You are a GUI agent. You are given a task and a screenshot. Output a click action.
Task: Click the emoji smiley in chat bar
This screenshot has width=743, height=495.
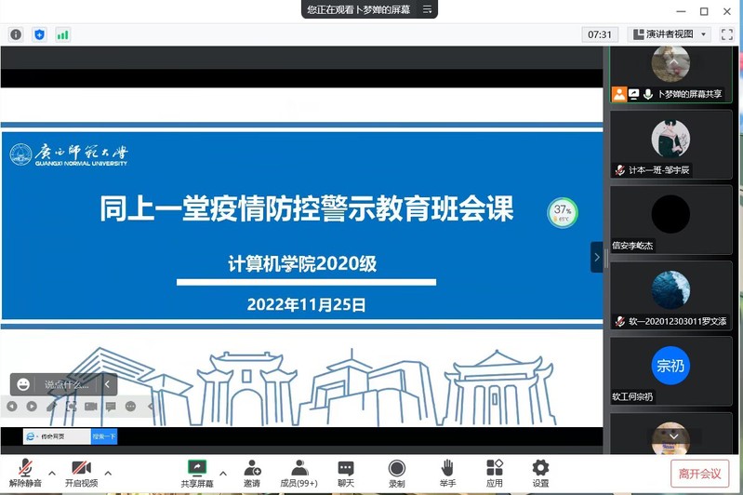pos(23,384)
